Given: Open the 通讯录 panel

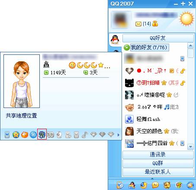Looking at the screenshot, I should point(158,155).
